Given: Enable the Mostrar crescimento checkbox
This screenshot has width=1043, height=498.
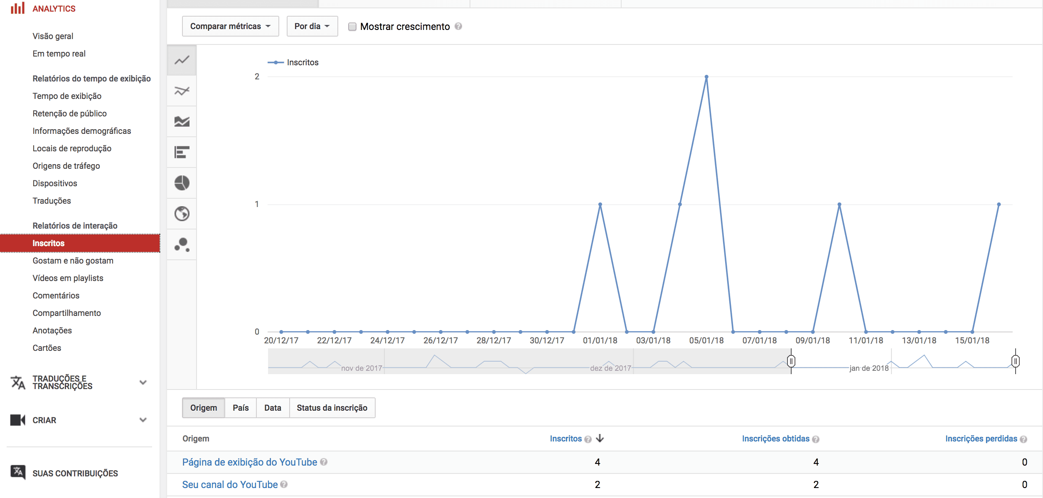Looking at the screenshot, I should pyautogui.click(x=352, y=26).
